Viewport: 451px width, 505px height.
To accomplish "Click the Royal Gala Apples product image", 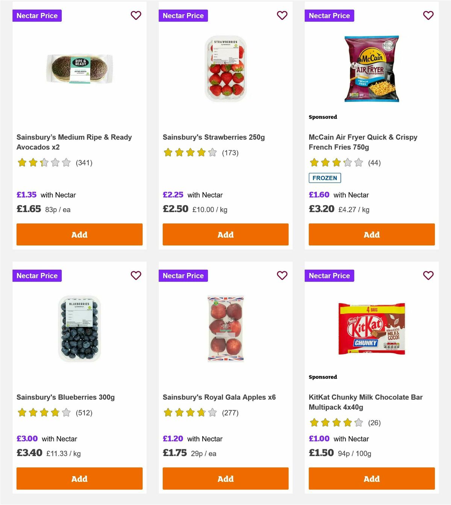I will click(225, 327).
